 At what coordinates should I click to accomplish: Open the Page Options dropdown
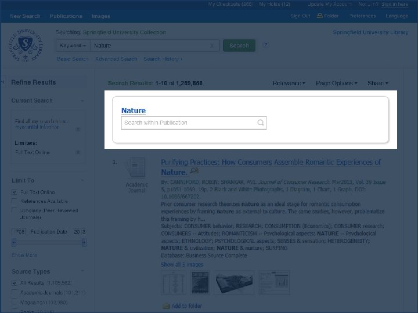pos(336,83)
